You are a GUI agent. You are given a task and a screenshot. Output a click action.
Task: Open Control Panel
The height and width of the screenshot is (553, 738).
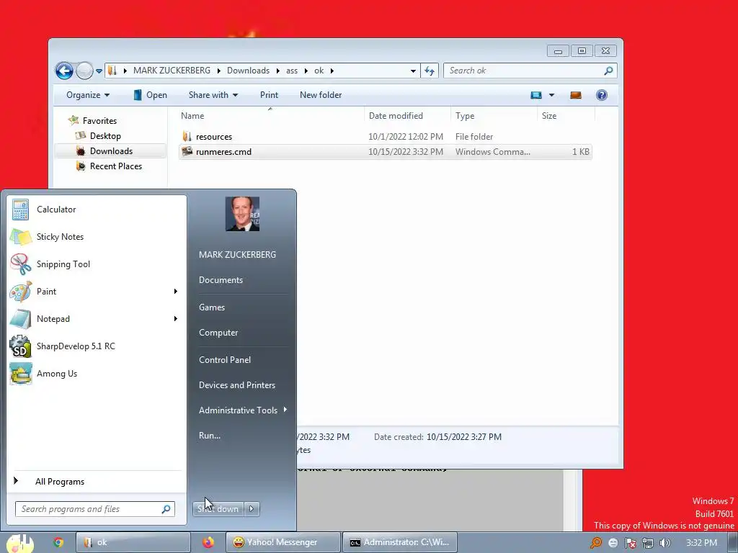click(225, 360)
